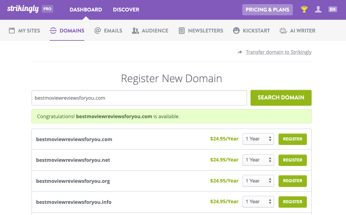This screenshot has height=215, width=346.
Task: Click the EN language icon
Action: pyautogui.click(x=333, y=9)
